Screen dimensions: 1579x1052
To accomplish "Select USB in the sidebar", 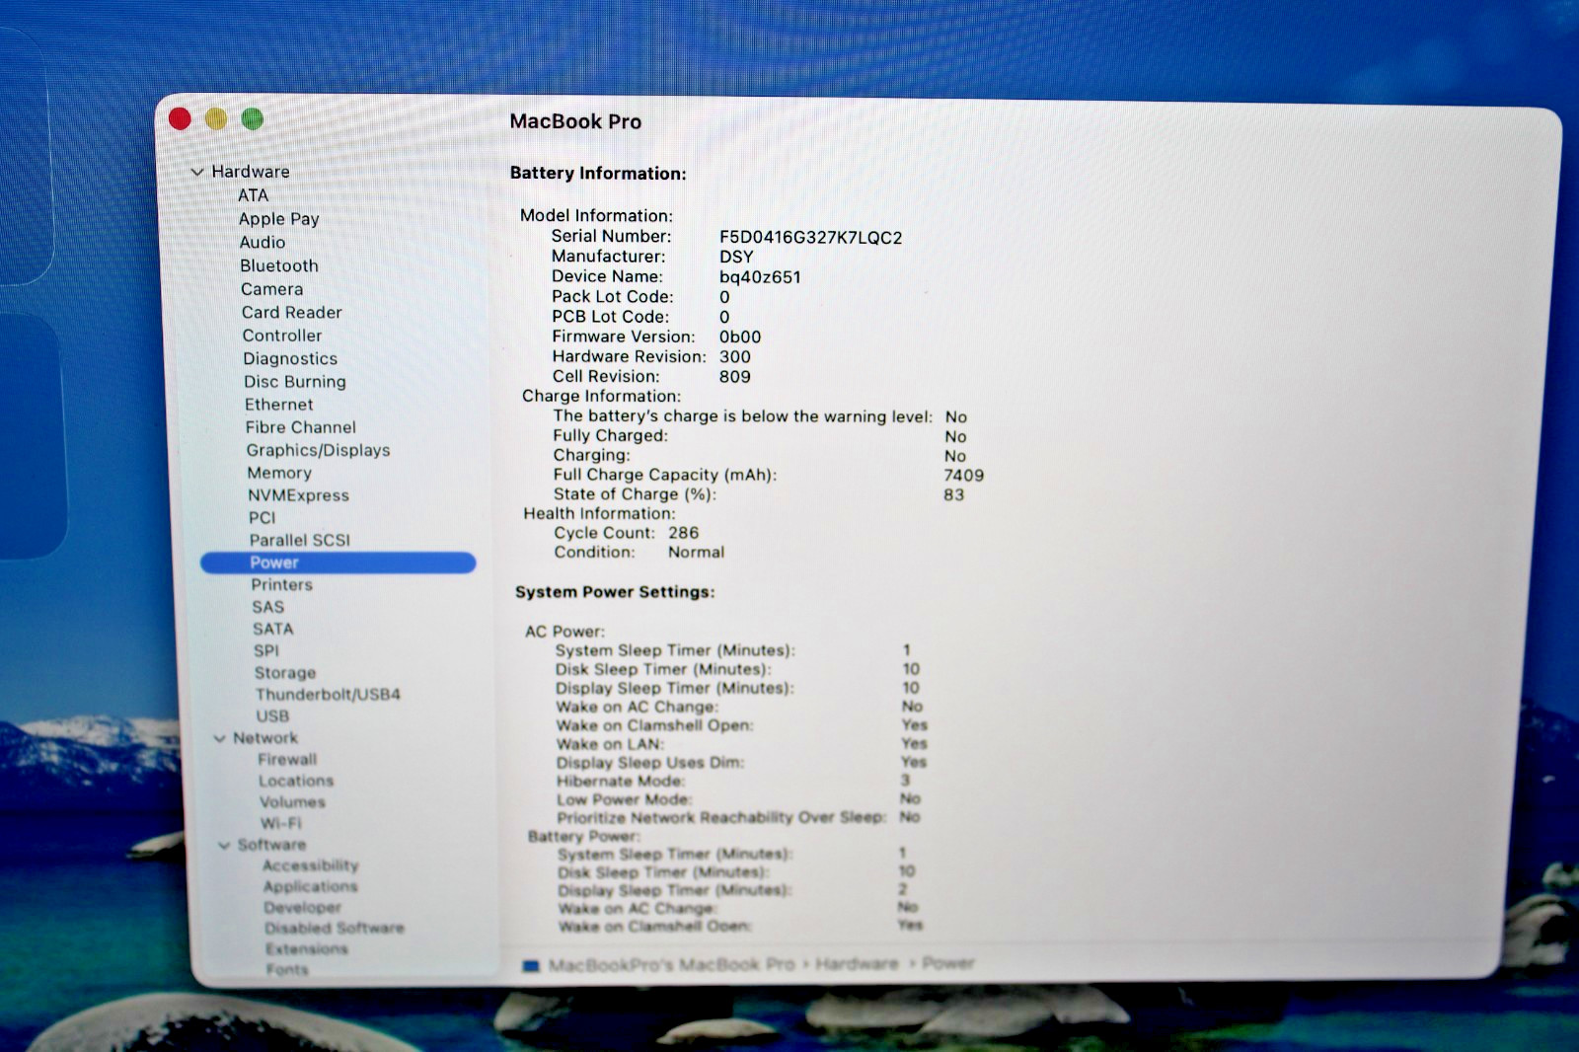I will (x=273, y=715).
